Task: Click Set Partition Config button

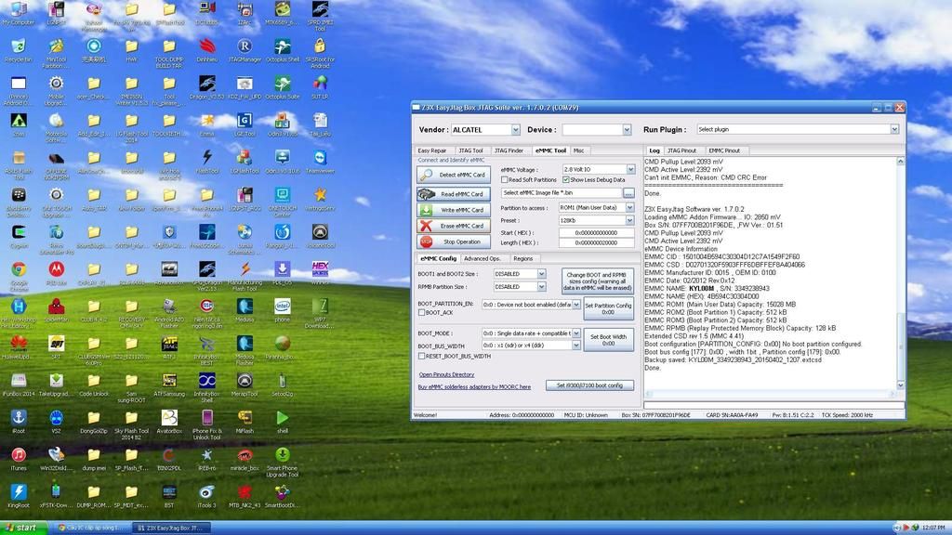Action: coord(608,308)
